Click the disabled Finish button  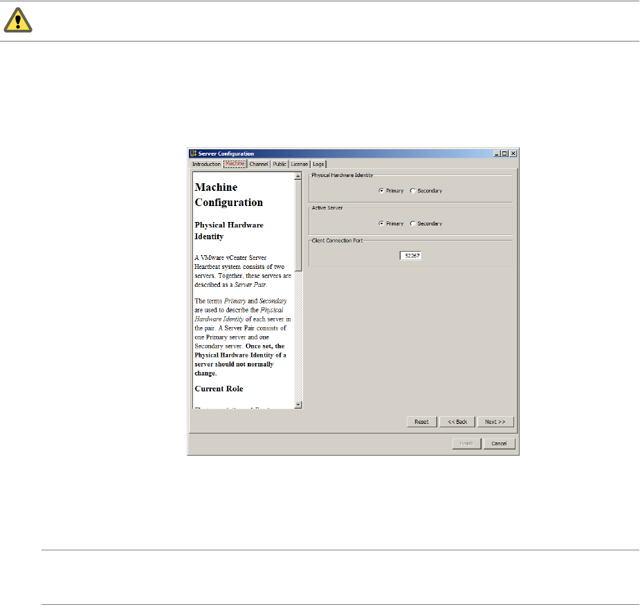click(x=466, y=443)
